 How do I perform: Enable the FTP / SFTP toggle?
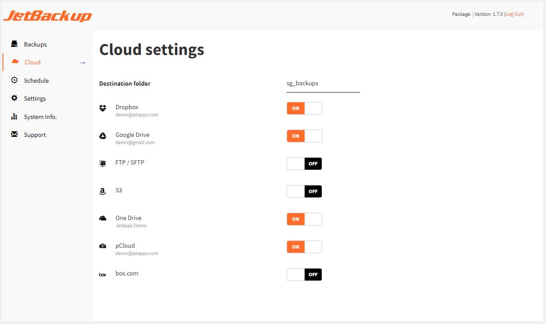pos(304,164)
